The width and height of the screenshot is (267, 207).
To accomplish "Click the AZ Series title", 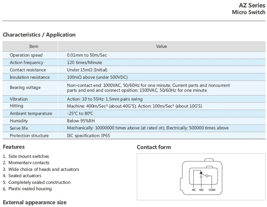I will pos(252,5).
